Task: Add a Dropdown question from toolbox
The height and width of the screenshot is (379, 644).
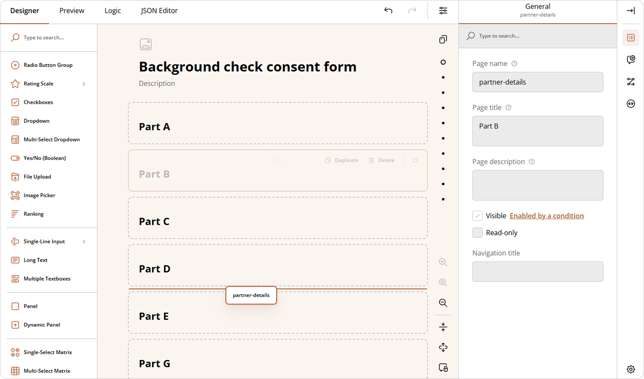Action: pos(36,121)
